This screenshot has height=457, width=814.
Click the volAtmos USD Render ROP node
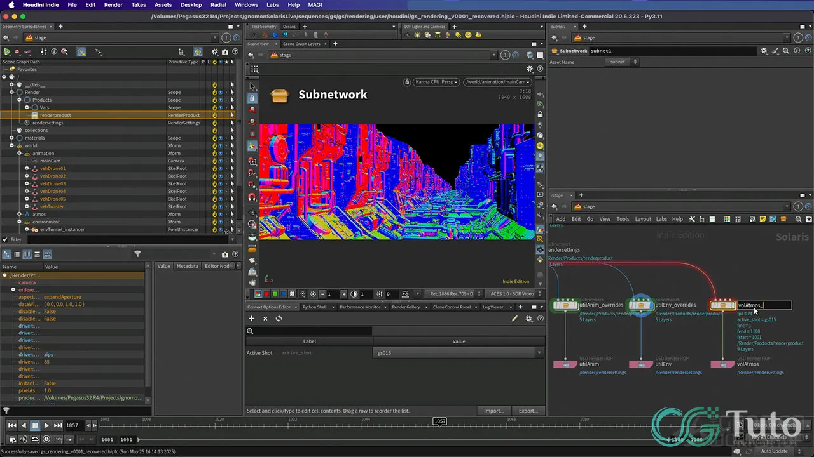click(722, 364)
